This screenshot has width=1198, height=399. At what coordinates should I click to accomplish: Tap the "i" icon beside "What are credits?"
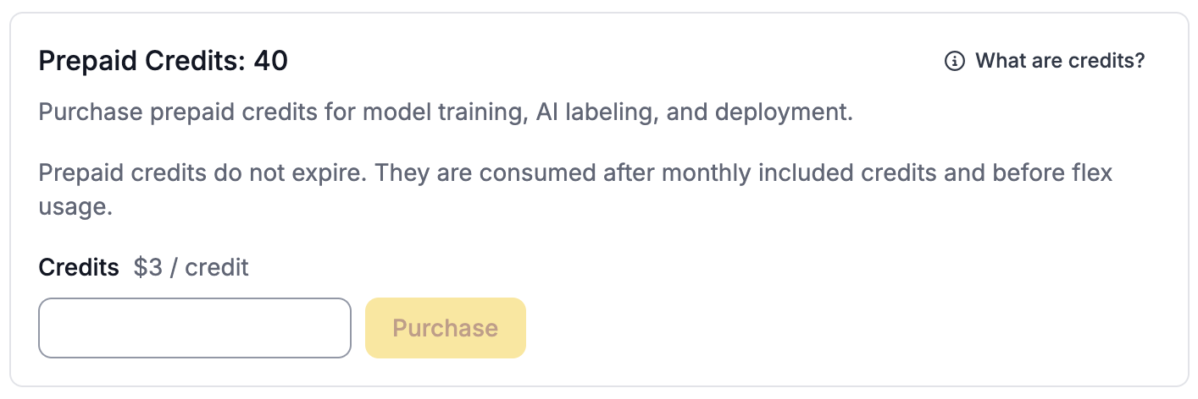[x=954, y=61]
